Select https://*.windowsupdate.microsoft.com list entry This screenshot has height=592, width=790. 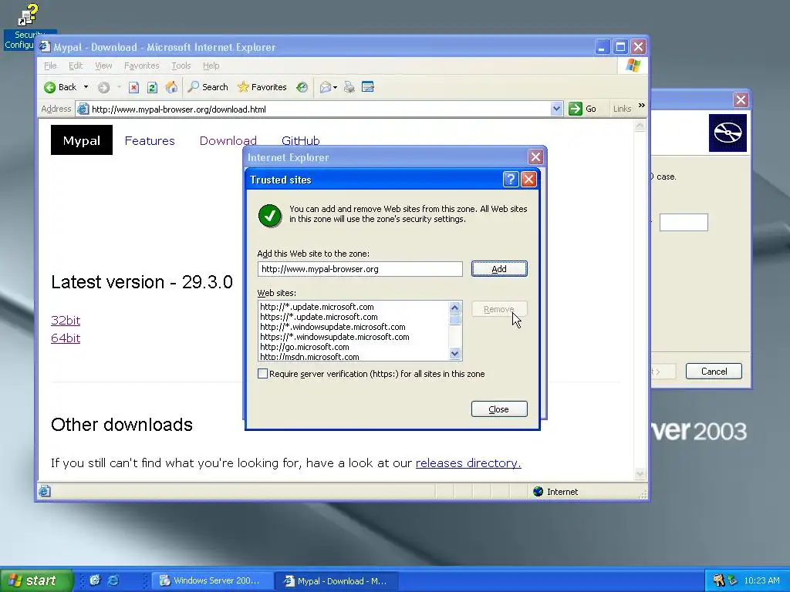click(x=335, y=337)
